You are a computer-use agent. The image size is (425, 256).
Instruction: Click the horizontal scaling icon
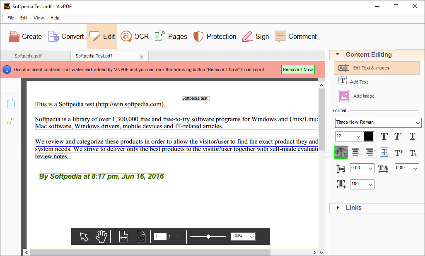pyautogui.click(x=341, y=184)
